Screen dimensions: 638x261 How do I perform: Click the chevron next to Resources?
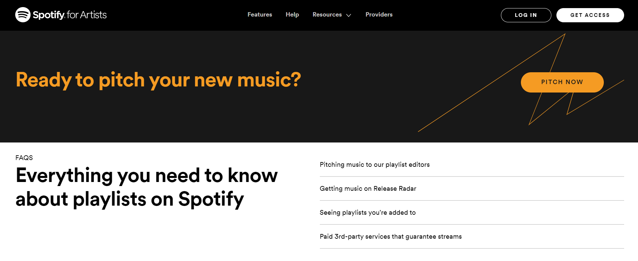[x=349, y=15]
